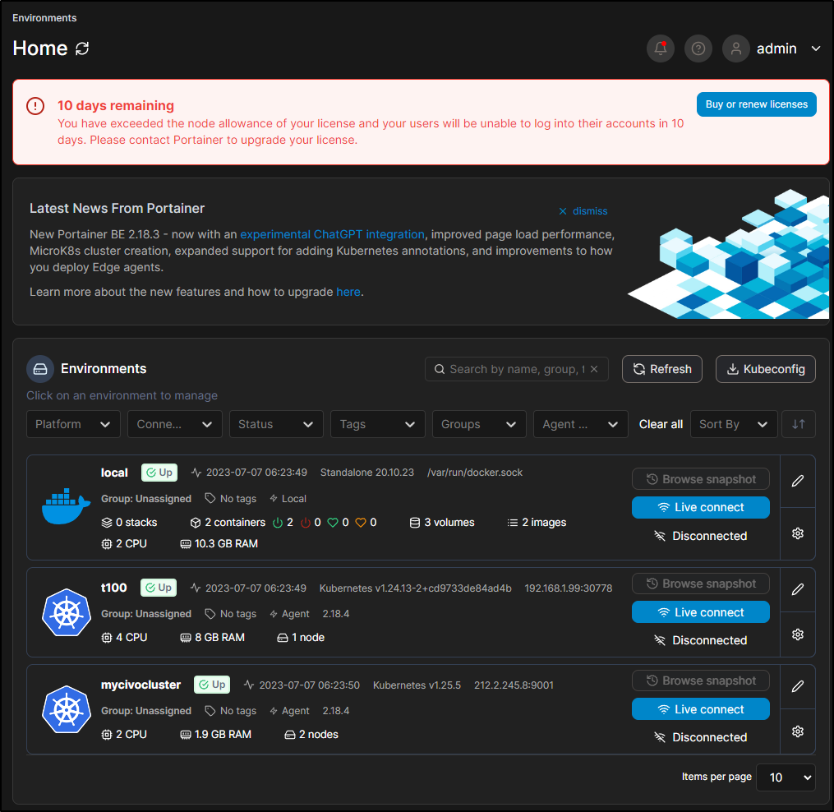Clear the search field with X icon
This screenshot has width=834, height=812.
594,369
